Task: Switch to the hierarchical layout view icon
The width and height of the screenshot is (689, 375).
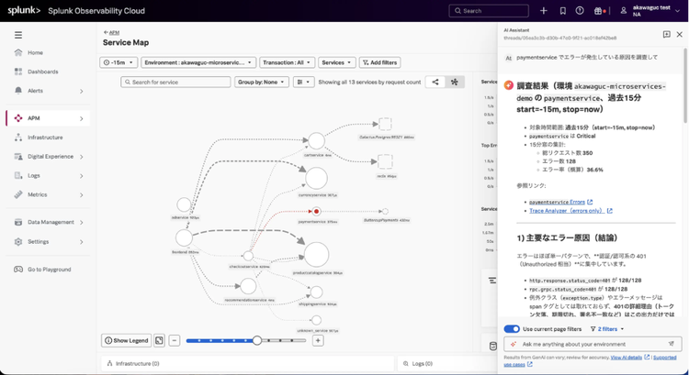Action: pos(435,82)
